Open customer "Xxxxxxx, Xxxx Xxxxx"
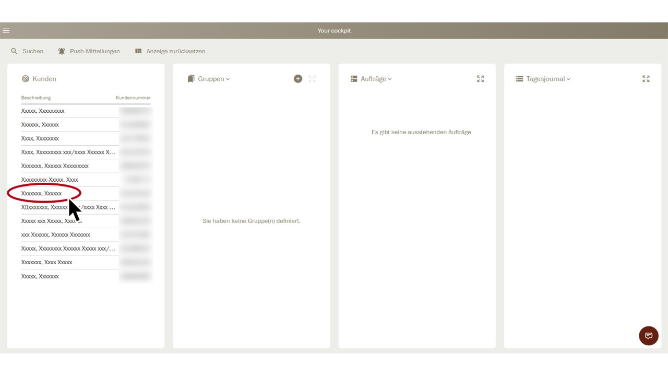Screen dimensions: 668x376 (x=46, y=262)
